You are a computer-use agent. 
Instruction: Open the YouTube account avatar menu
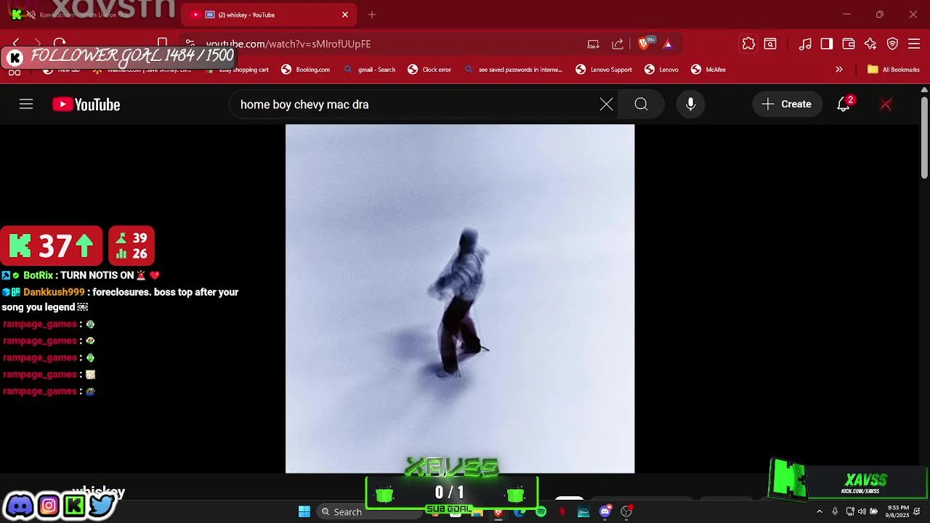[x=886, y=105]
